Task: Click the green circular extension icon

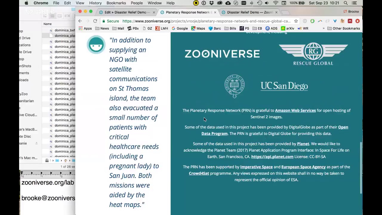Action: (x=312, y=21)
